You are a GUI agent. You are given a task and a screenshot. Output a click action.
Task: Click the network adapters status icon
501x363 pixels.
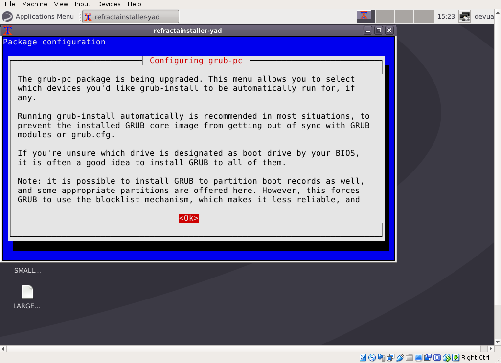(390, 358)
